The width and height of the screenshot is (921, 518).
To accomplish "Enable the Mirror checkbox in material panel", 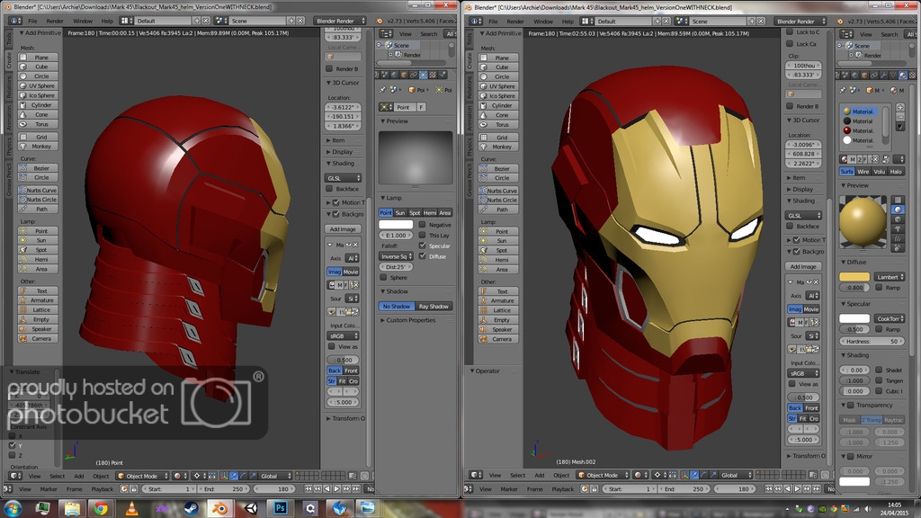I will pyautogui.click(x=850, y=456).
